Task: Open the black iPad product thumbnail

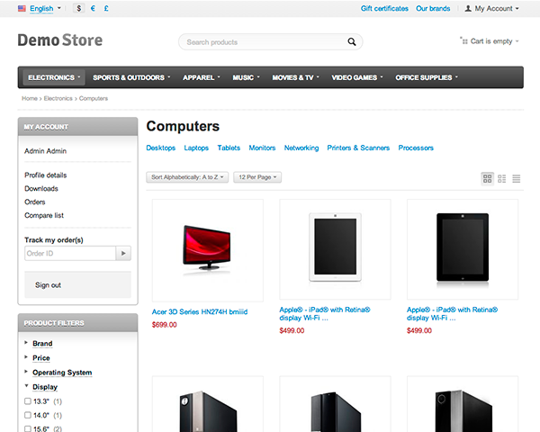Action: (x=463, y=249)
